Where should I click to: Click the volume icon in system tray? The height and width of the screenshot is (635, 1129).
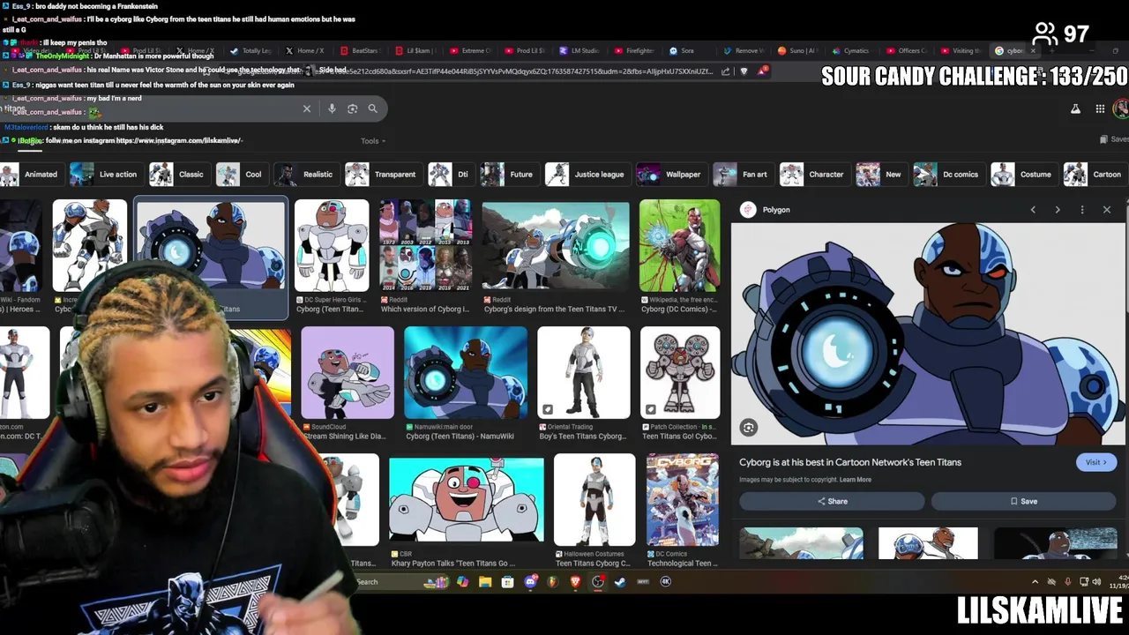[1096, 581]
